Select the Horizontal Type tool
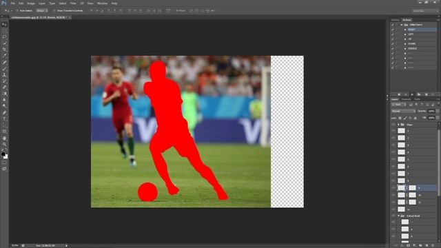Screen dimensions: 441x248 [x=4, y=119]
